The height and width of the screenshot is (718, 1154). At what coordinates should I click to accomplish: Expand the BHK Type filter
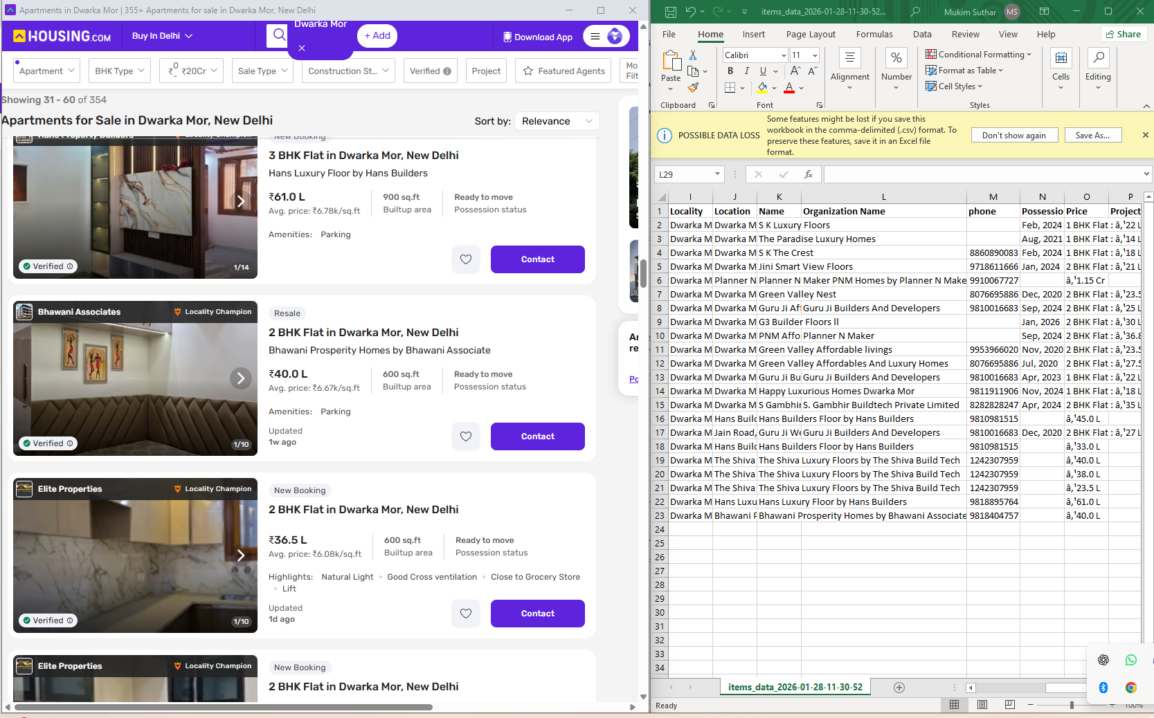(120, 71)
